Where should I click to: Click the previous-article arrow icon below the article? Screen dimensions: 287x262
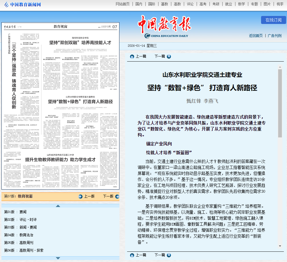(132, 255)
